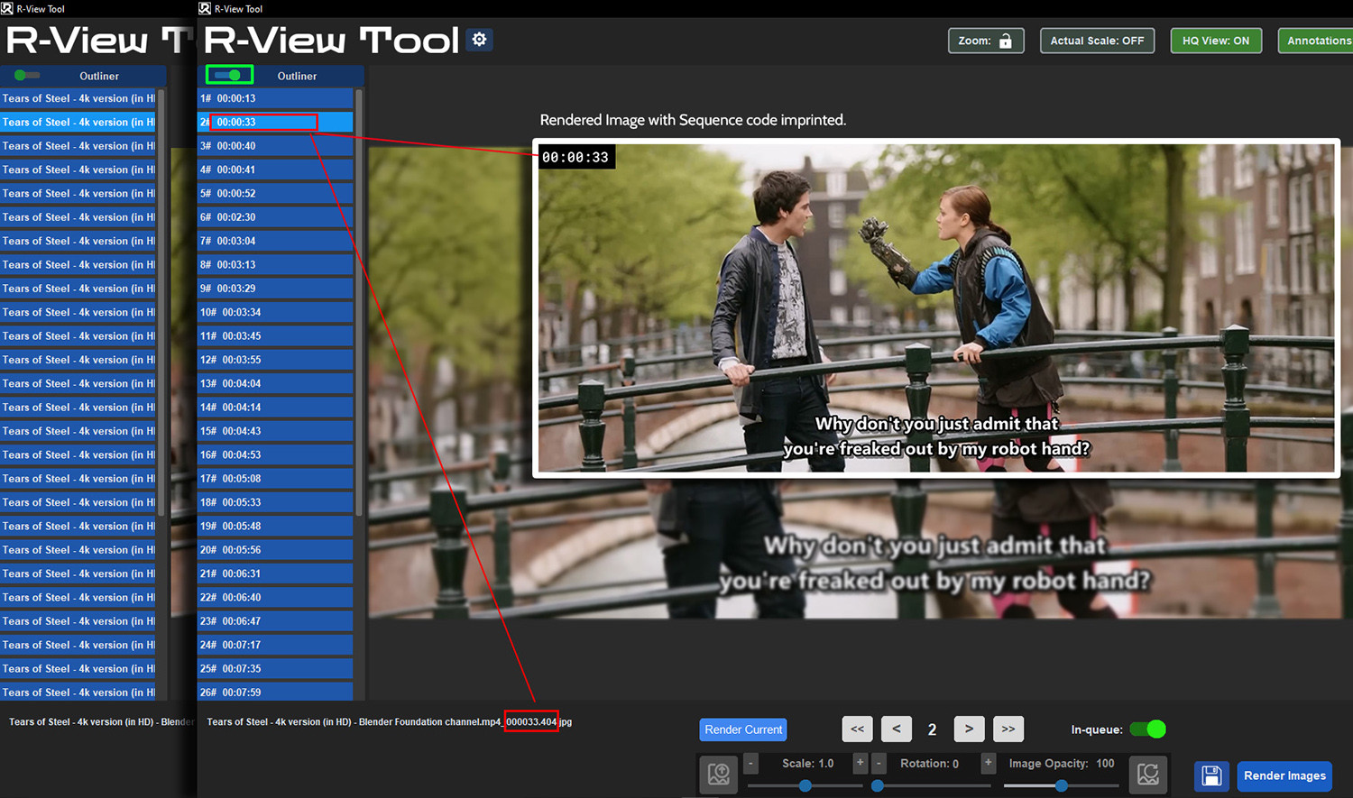Viewport: 1353px width, 798px height.
Task: Click the back window title bar icon
Action: (7, 8)
